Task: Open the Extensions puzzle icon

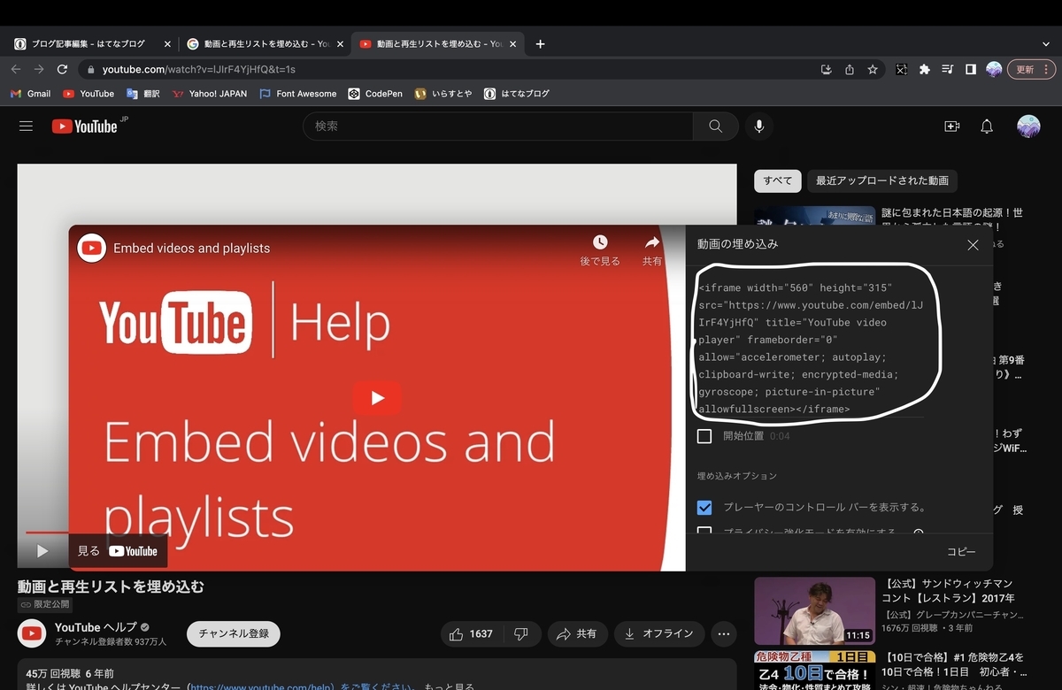Action: [x=925, y=69]
